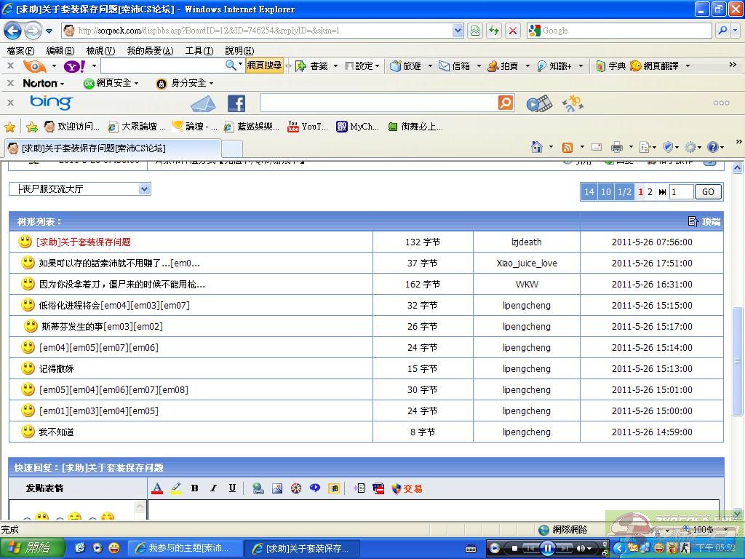Click the insert image icon in reply editor
The image size is (745, 559).
(x=277, y=488)
